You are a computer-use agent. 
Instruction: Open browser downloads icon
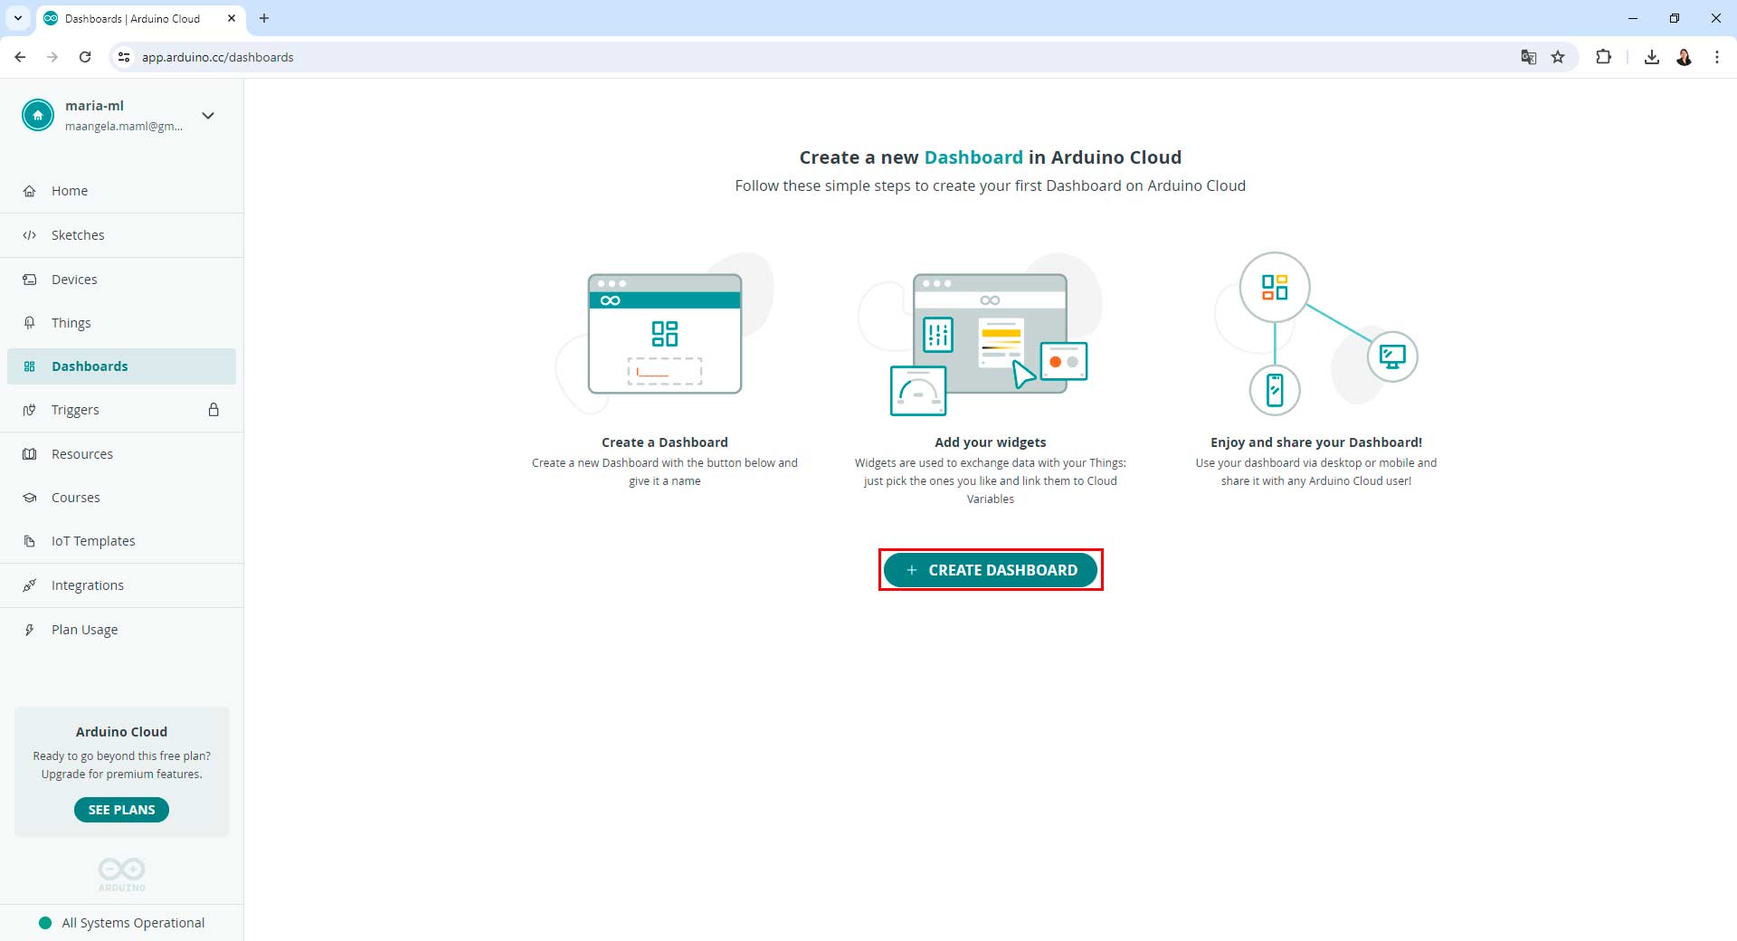[x=1652, y=57]
